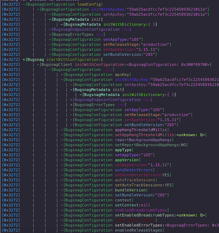Viewport: 219px width, 233px height.
Task: Click the dimmed copy selector
Action: [x=108, y=70]
